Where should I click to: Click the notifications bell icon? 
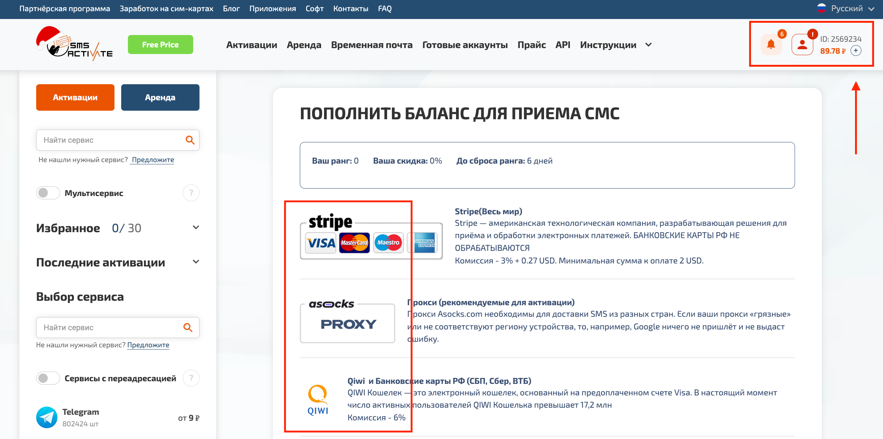(x=771, y=45)
